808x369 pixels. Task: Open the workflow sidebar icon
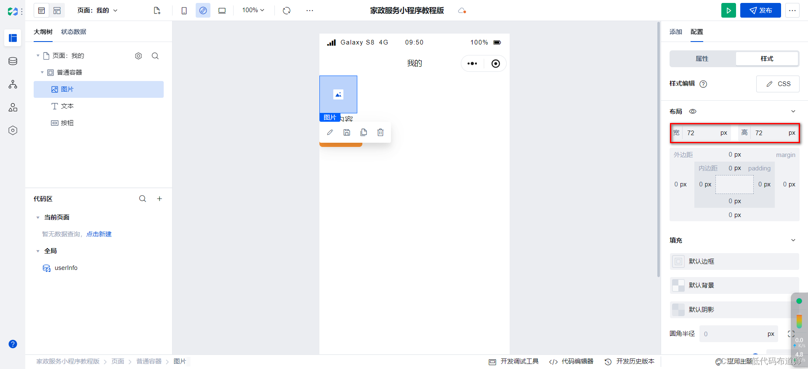point(13,84)
